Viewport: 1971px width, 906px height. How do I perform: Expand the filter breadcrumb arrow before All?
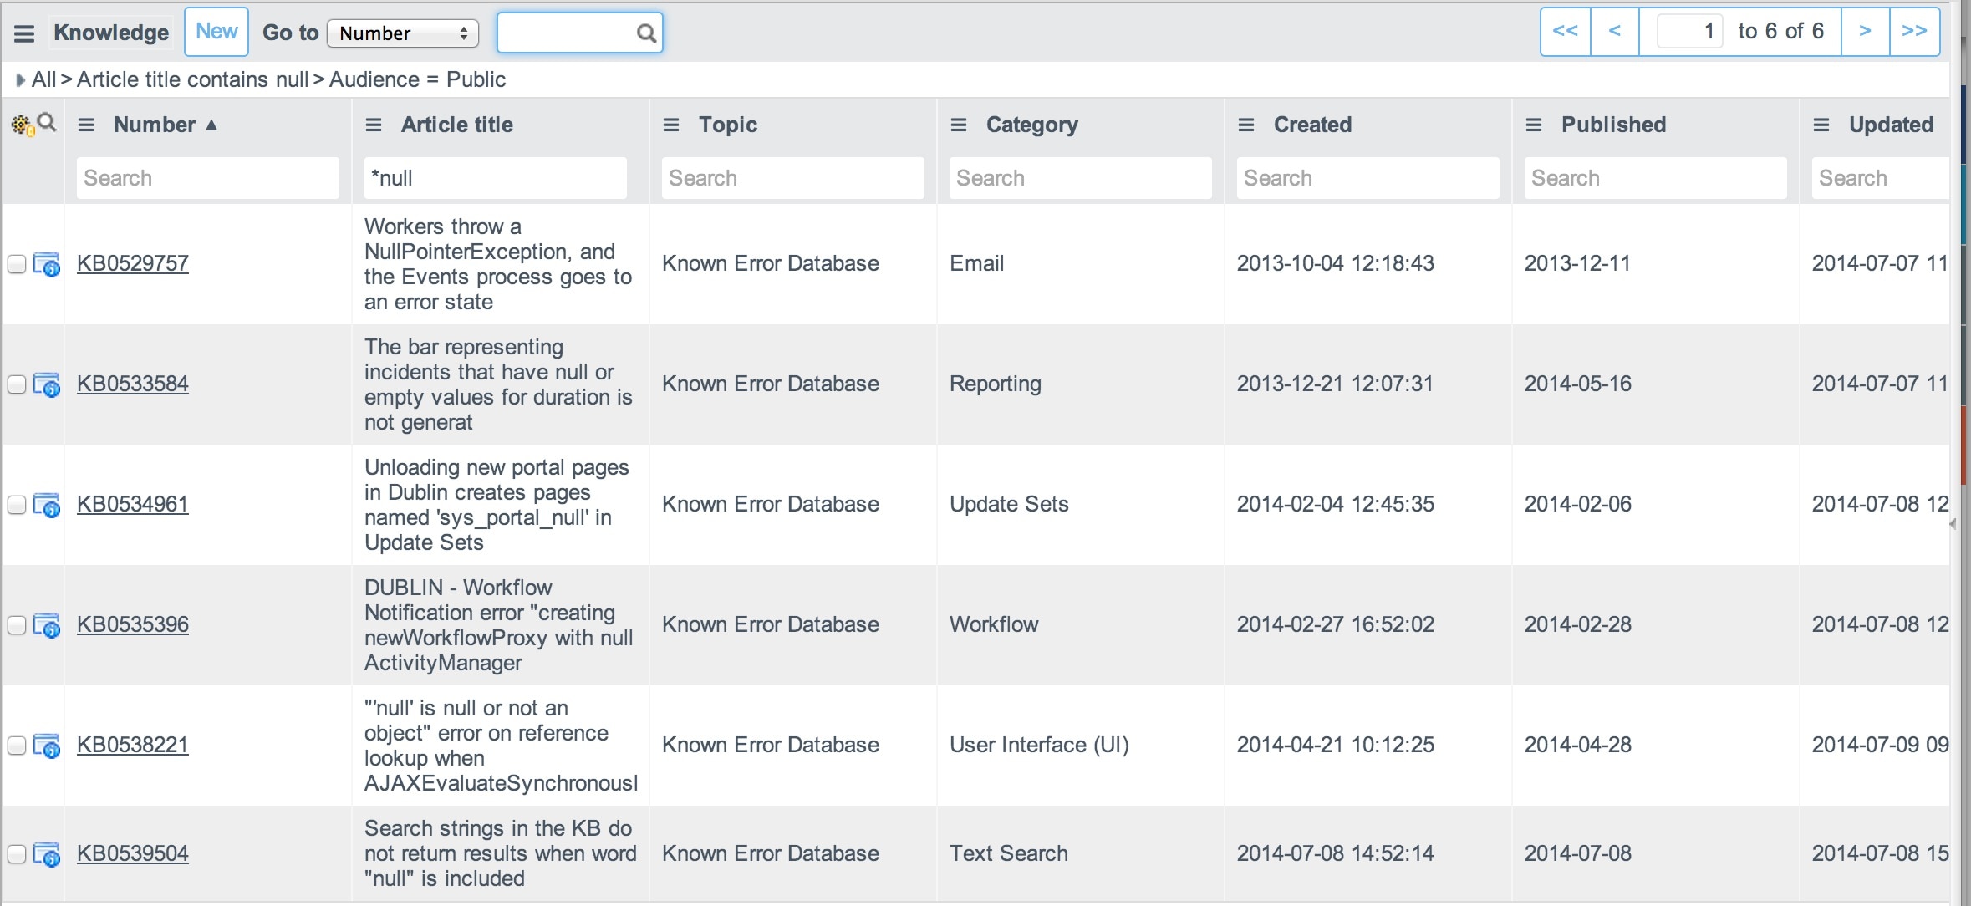pos(20,80)
